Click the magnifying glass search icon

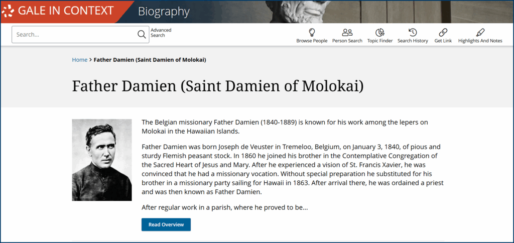pyautogui.click(x=142, y=35)
